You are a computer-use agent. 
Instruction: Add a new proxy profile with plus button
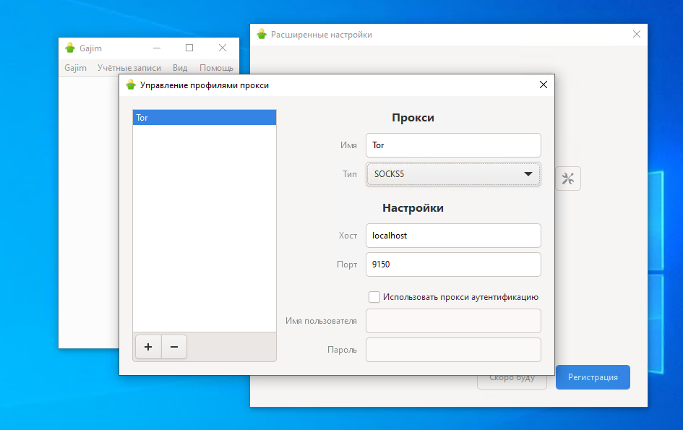(x=148, y=347)
